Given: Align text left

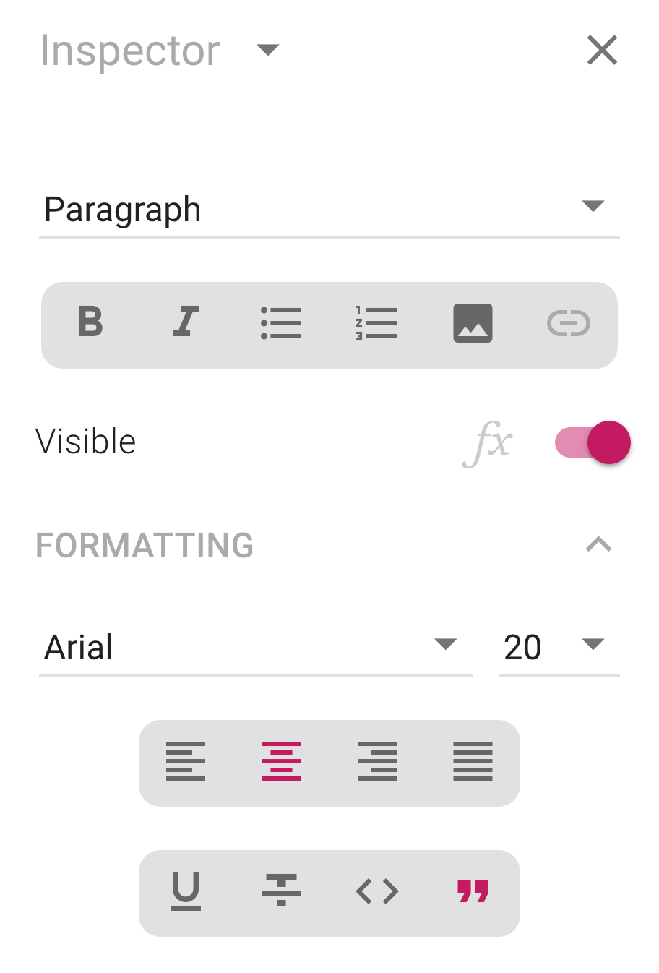Looking at the screenshot, I should tap(186, 761).
